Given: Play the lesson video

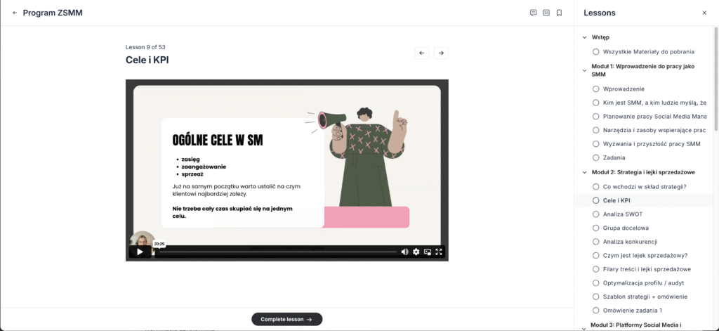Looking at the screenshot, I should (x=140, y=252).
